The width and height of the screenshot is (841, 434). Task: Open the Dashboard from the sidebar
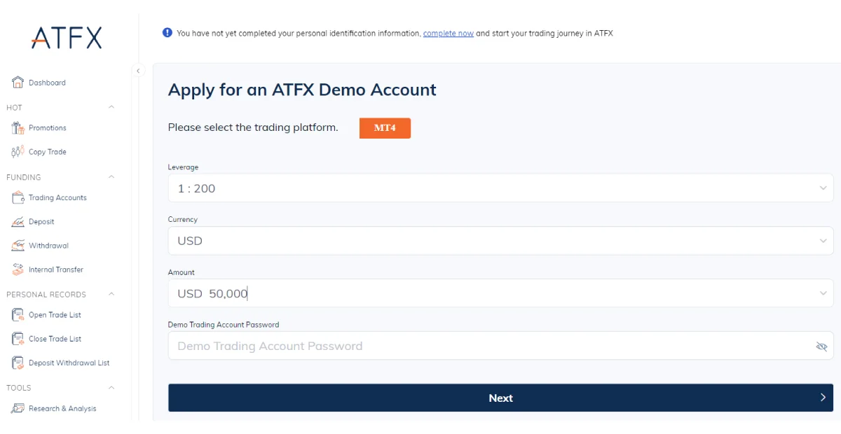(42, 82)
